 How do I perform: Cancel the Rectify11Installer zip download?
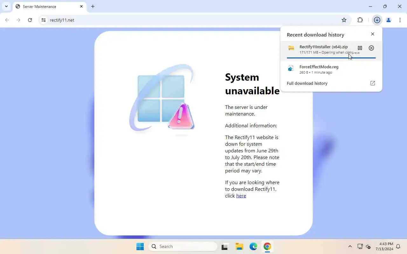[x=371, y=48]
